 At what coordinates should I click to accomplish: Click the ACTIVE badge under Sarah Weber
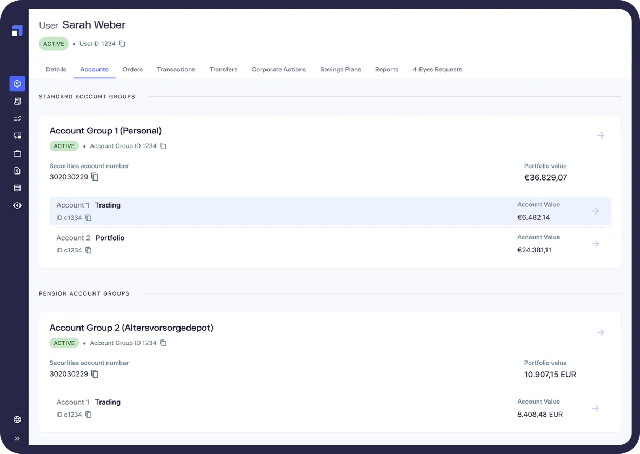pos(54,44)
